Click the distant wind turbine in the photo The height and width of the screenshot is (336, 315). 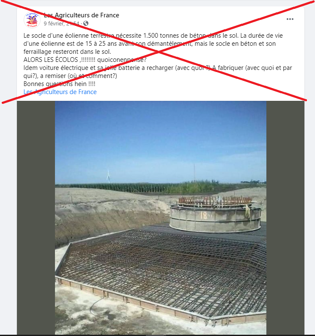(x=108, y=176)
